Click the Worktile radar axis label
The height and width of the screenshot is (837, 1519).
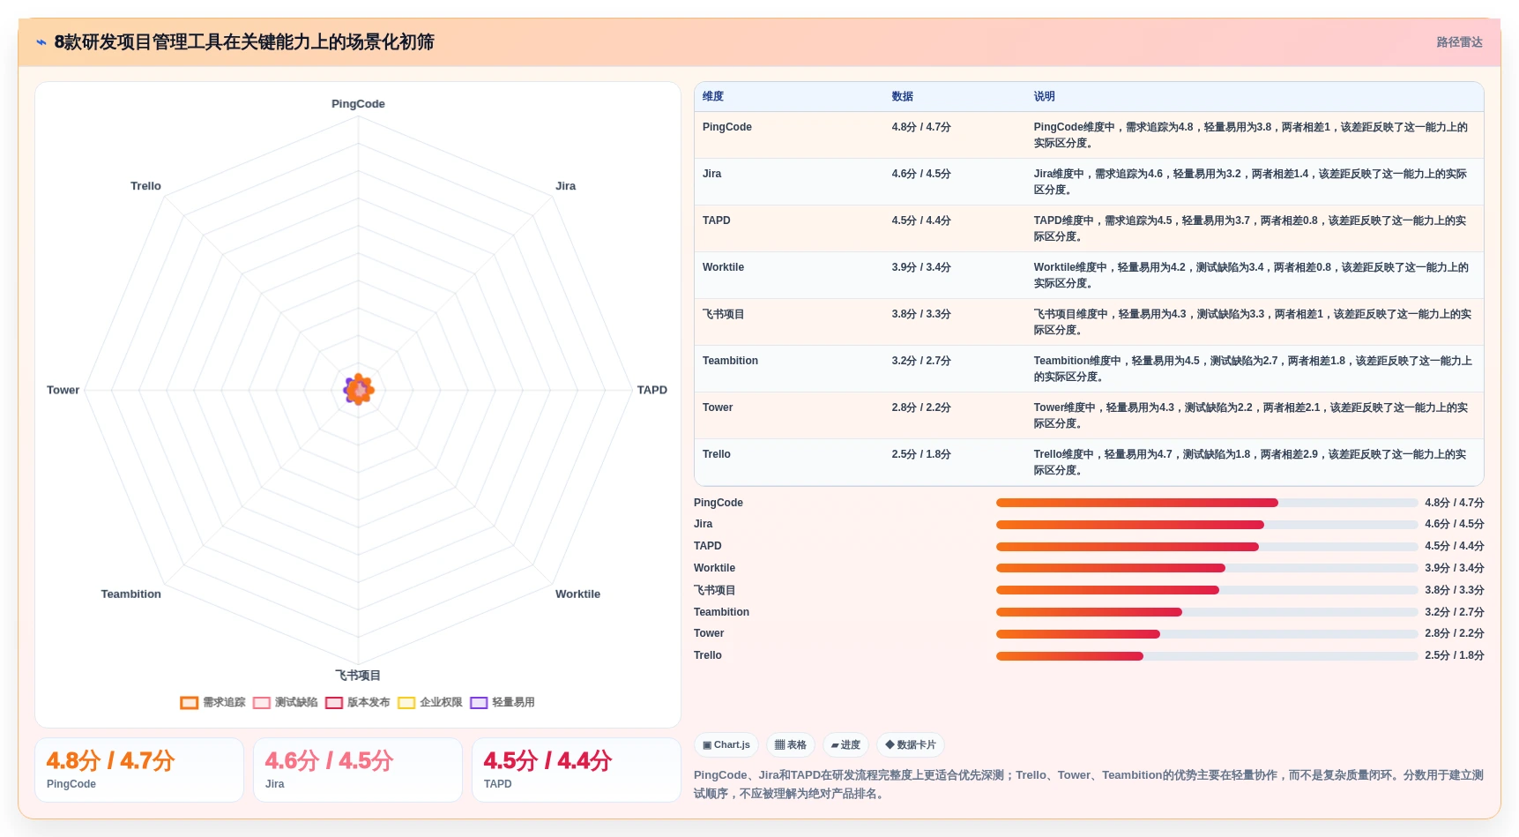click(577, 594)
